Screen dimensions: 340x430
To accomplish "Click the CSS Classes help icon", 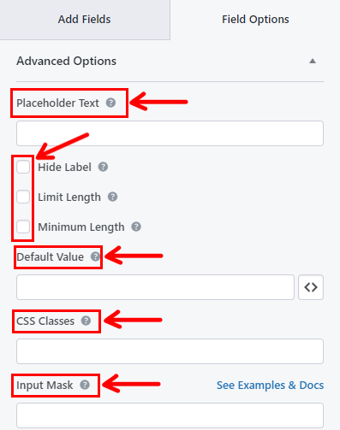I will [86, 321].
